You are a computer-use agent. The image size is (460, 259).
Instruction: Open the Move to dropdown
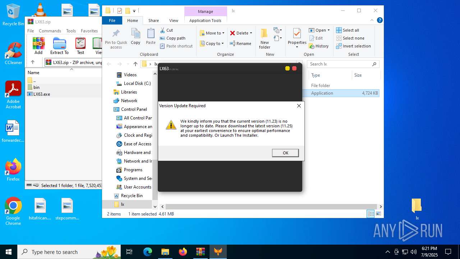(212, 33)
